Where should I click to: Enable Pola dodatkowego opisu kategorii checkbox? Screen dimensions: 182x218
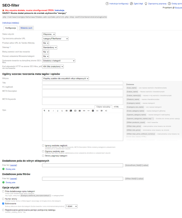pyautogui.click(x=3, y=191)
